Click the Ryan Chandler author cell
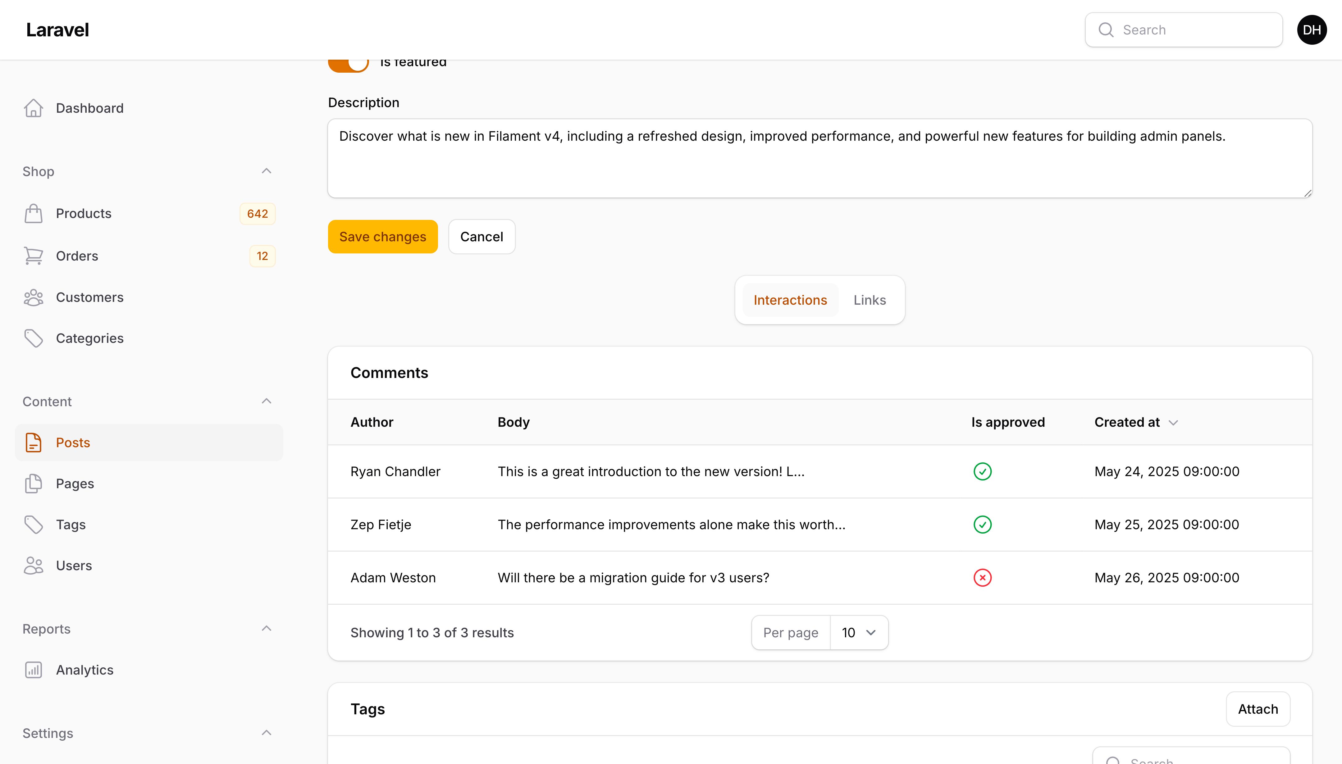Viewport: 1342px width, 764px height. click(x=395, y=471)
